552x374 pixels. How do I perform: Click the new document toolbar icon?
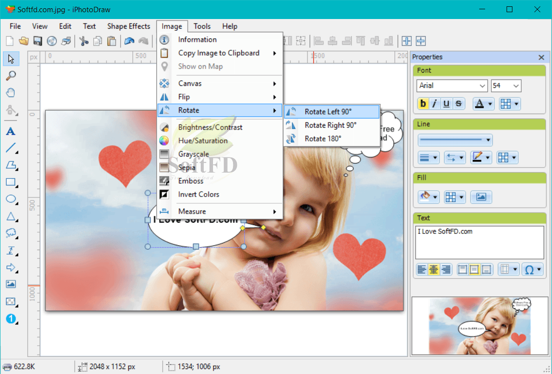pos(10,41)
